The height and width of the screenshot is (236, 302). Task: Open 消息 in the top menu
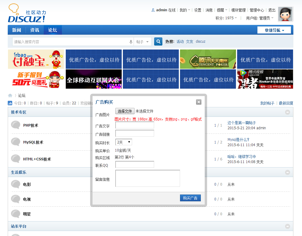pyautogui.click(x=209, y=10)
